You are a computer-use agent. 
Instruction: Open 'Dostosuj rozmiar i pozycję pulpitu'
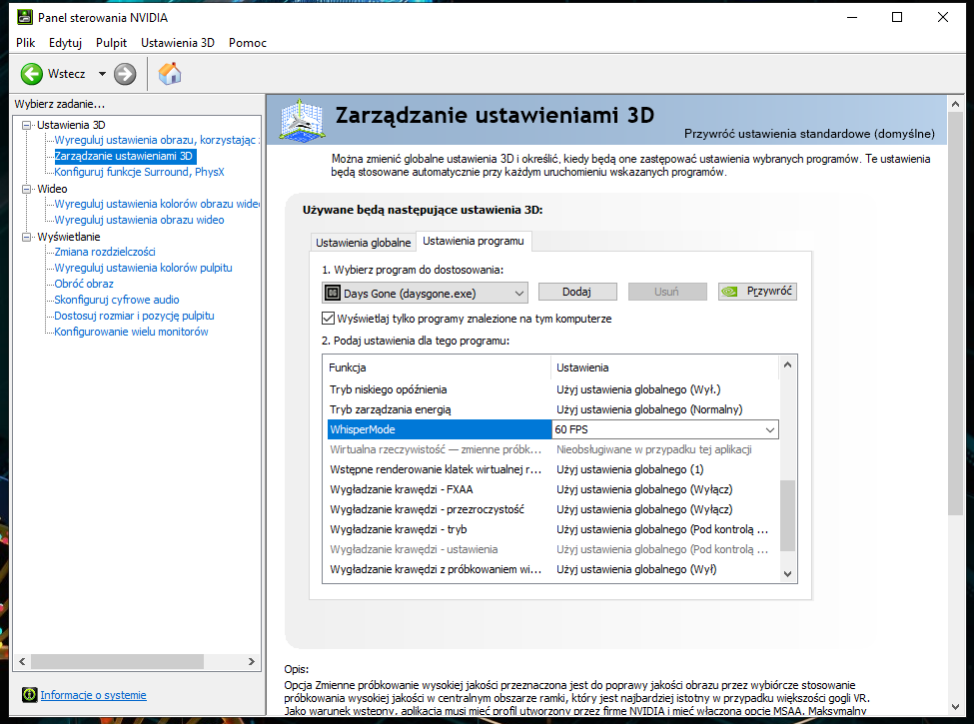[x=134, y=316]
